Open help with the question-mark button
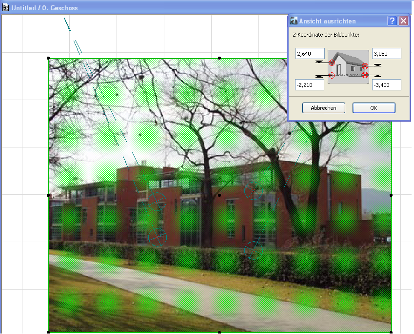414x334 pixels. point(393,21)
